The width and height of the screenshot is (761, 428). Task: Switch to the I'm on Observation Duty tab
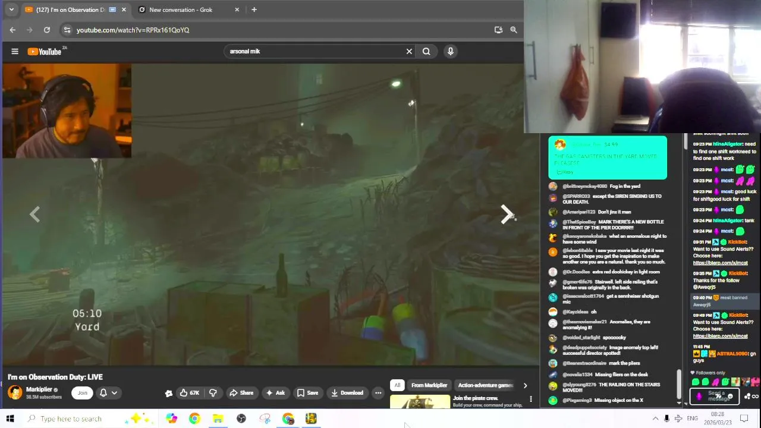(76, 10)
